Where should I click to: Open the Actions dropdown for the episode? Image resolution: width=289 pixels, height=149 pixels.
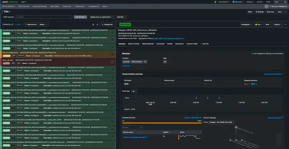click(x=278, y=25)
